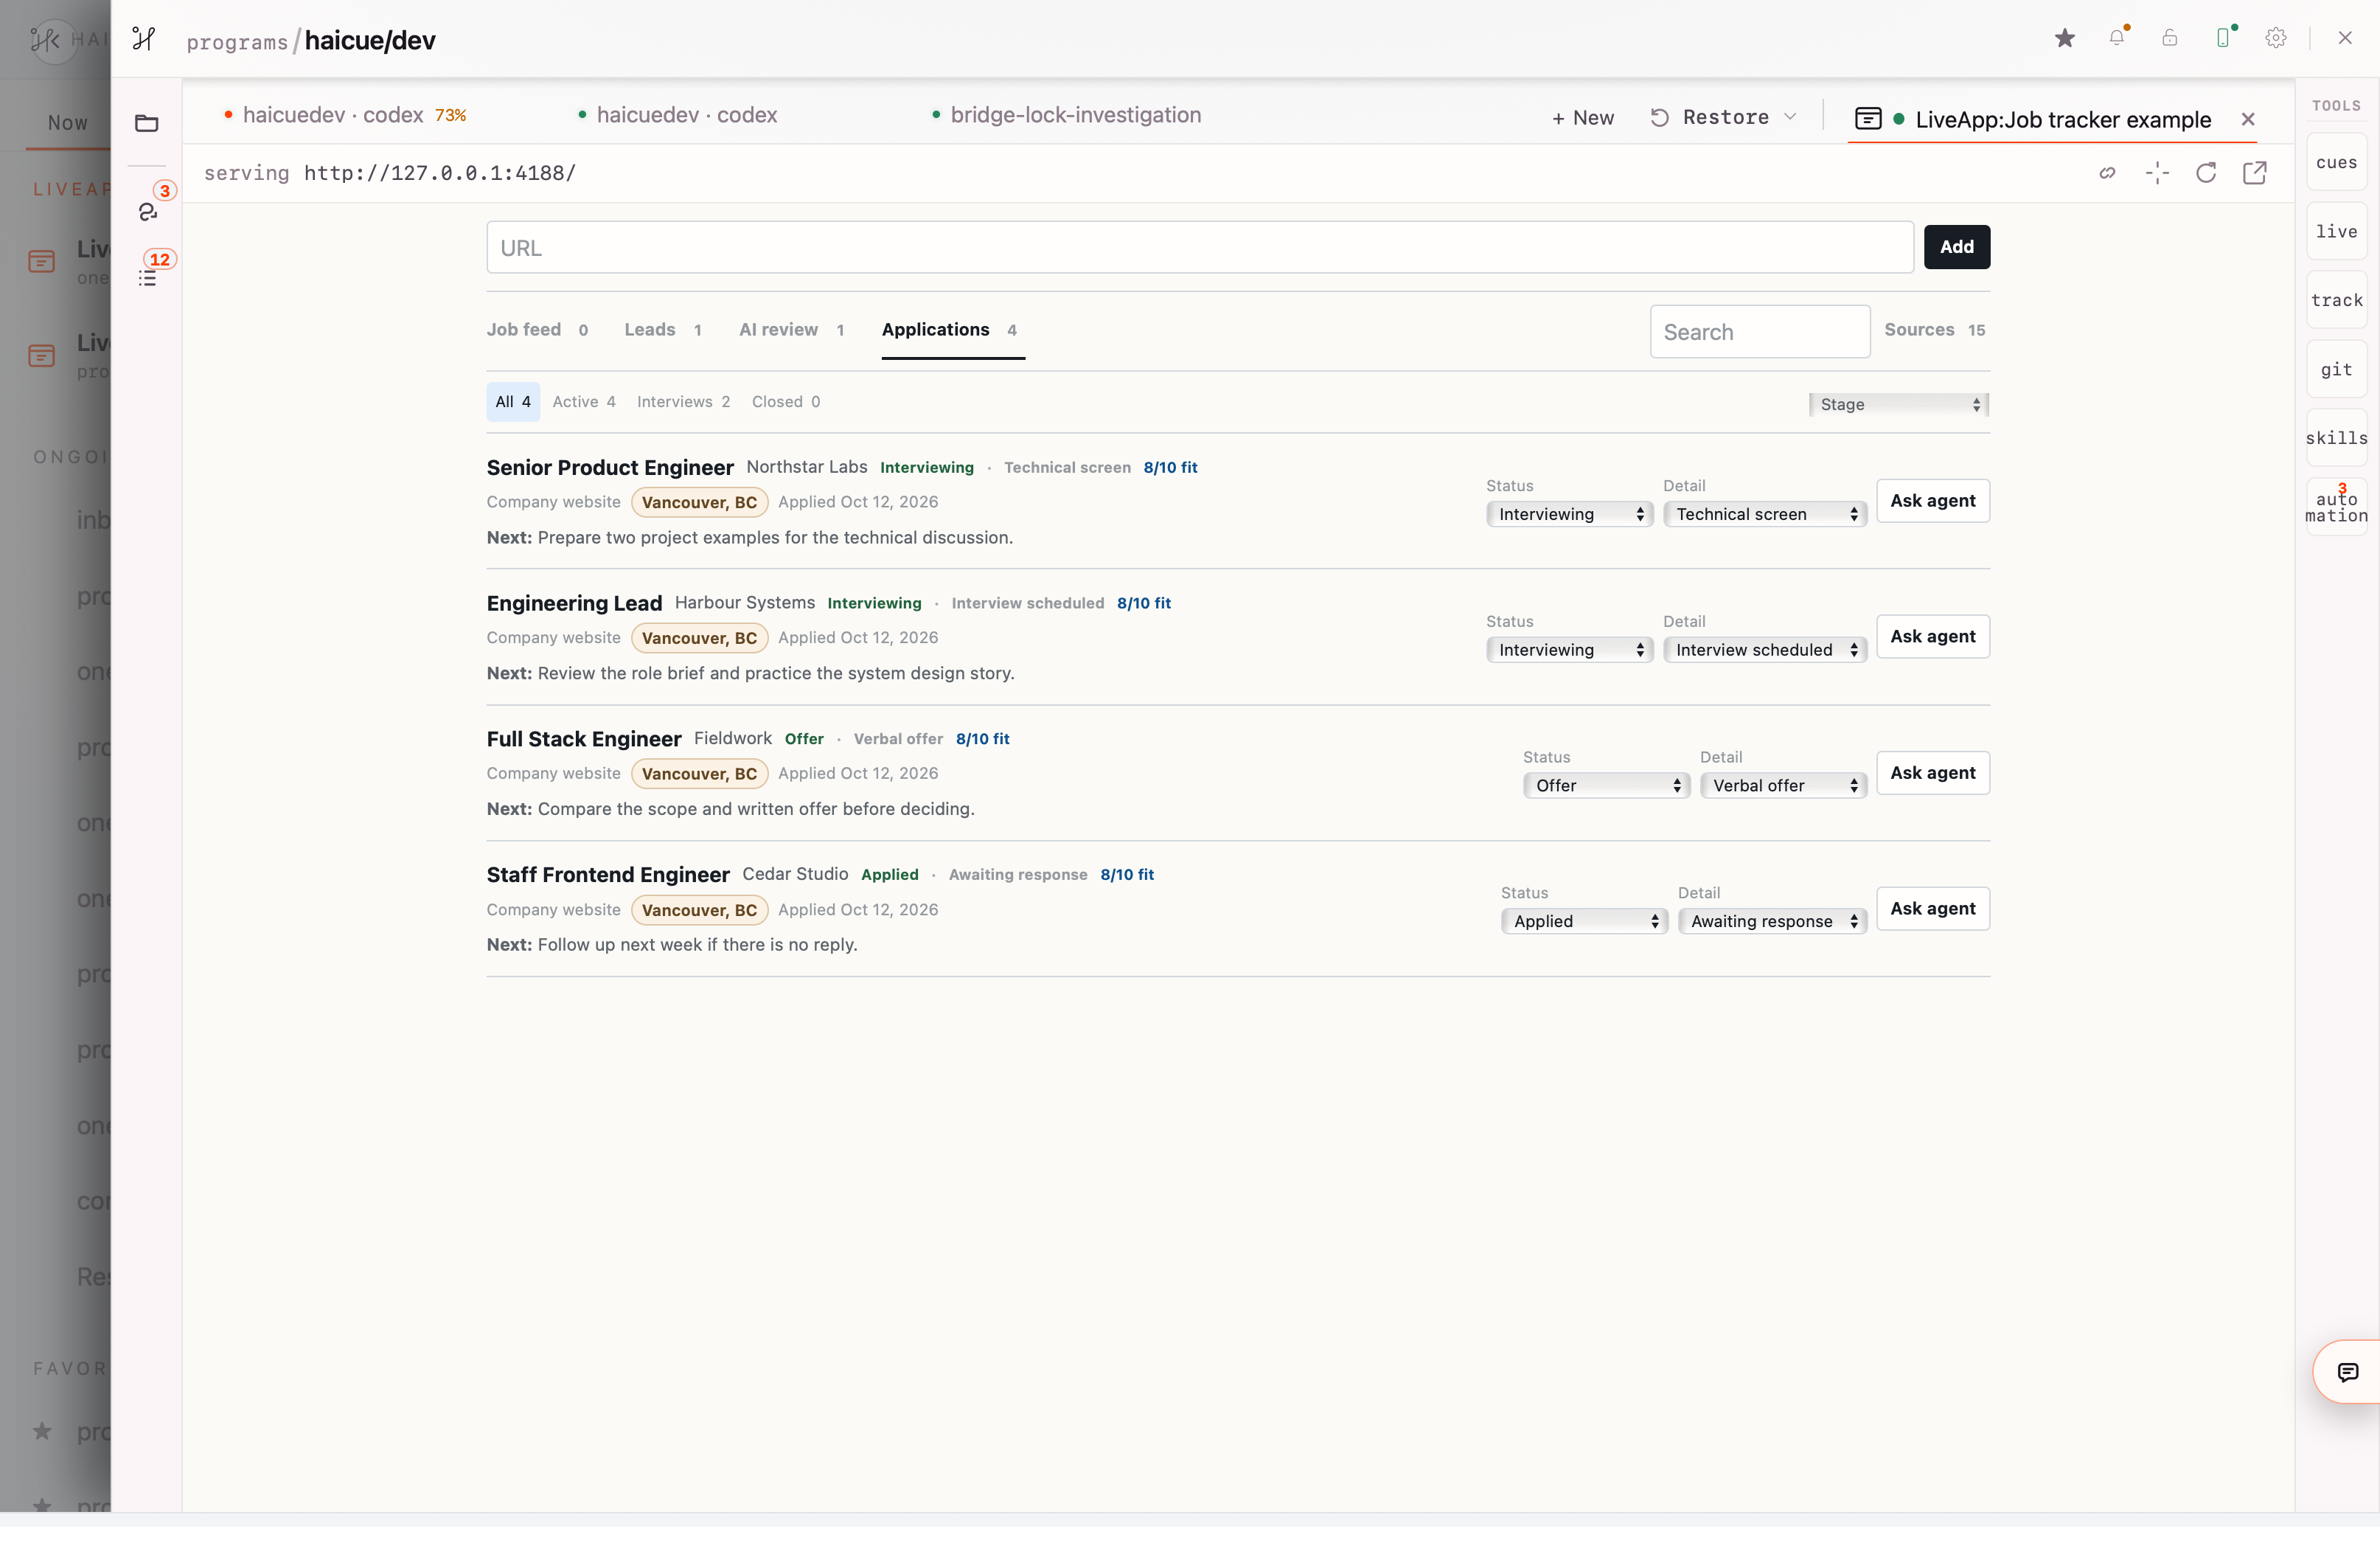Focus the Search applications field
Viewport: 2380px width, 1568px height.
pyautogui.click(x=1760, y=331)
